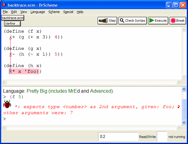Click the number 4 in function f
This screenshot has height=144, width=188.
(56, 37)
